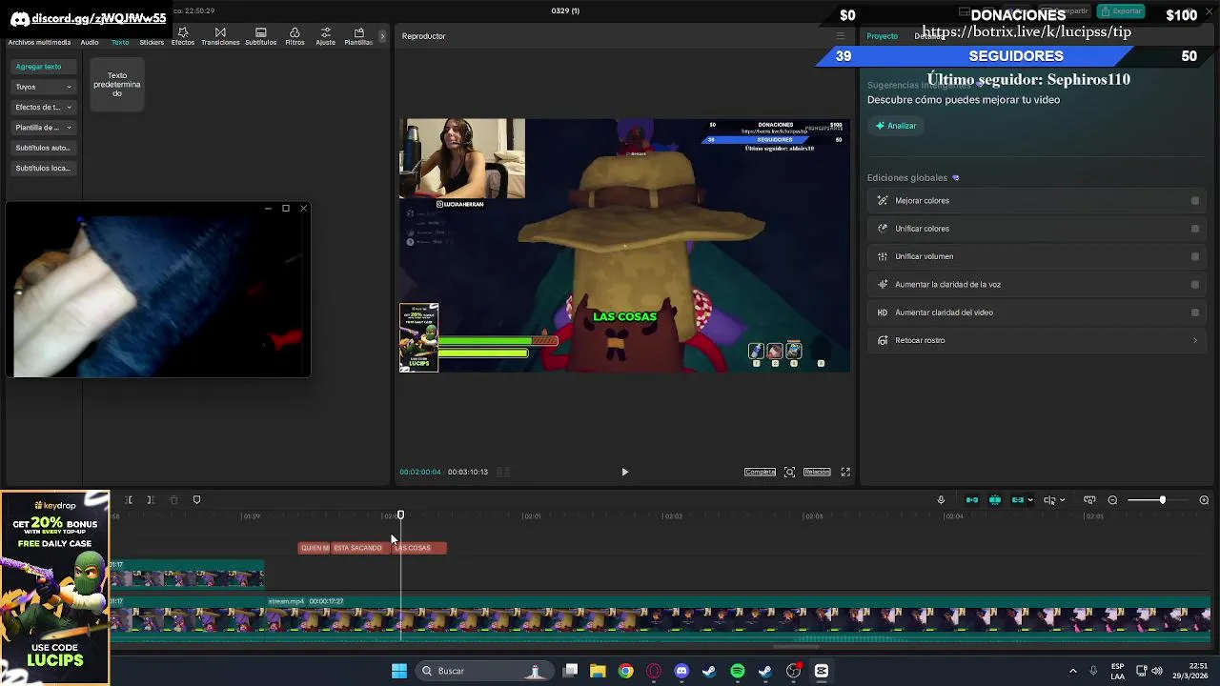Play the video in the Reproductor
The height and width of the screenshot is (686, 1220).
(625, 472)
